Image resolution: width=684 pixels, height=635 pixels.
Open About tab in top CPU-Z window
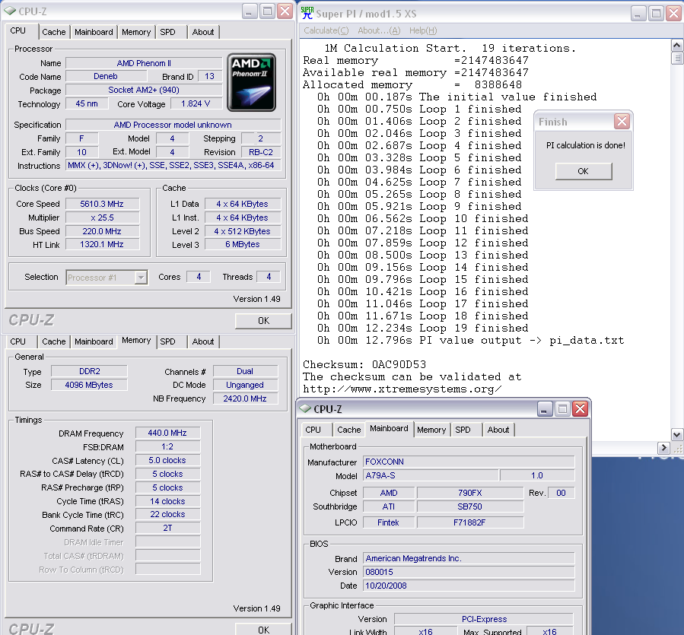click(203, 32)
